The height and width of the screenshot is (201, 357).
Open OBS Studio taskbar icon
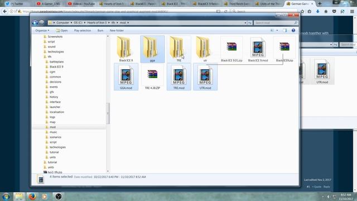tap(58, 197)
